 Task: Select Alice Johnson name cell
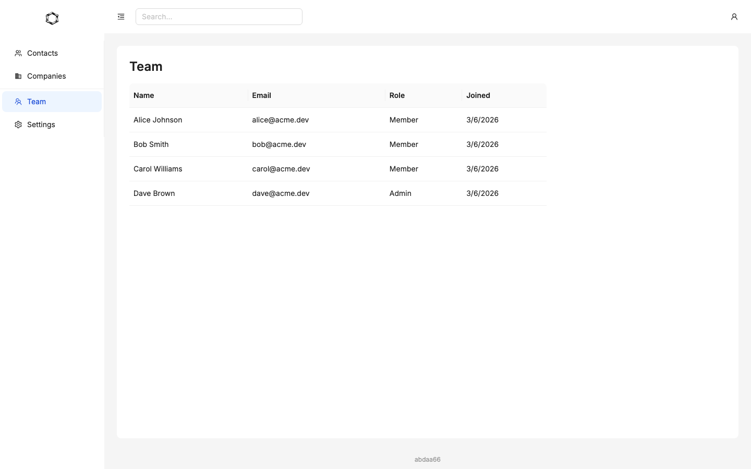(x=188, y=120)
